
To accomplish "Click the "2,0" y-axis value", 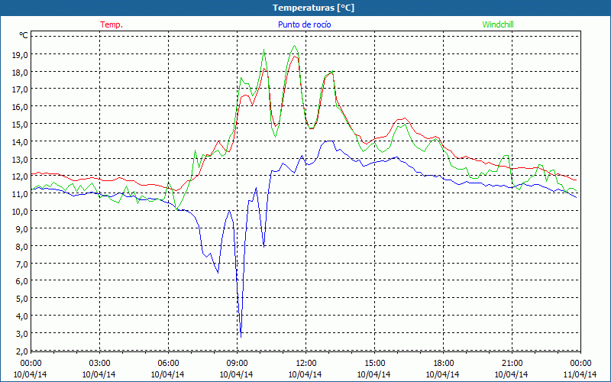I will (x=22, y=351).
